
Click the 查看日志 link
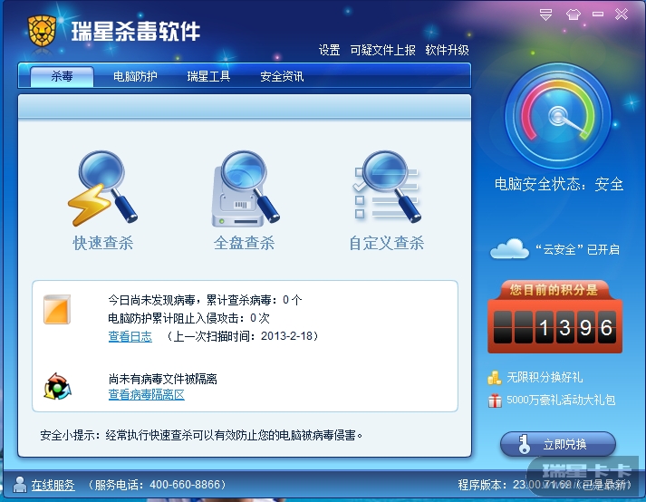point(130,336)
